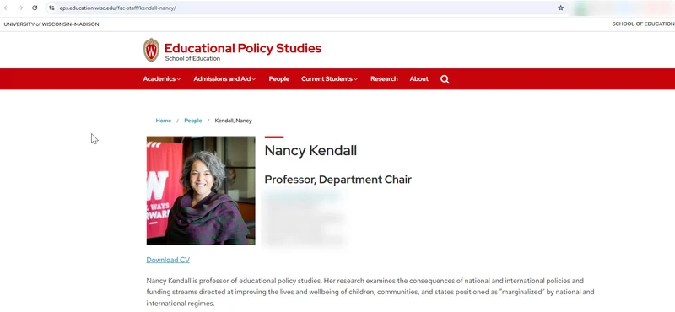Download CV link
Image resolution: width=675 pixels, height=312 pixels.
pos(168,260)
